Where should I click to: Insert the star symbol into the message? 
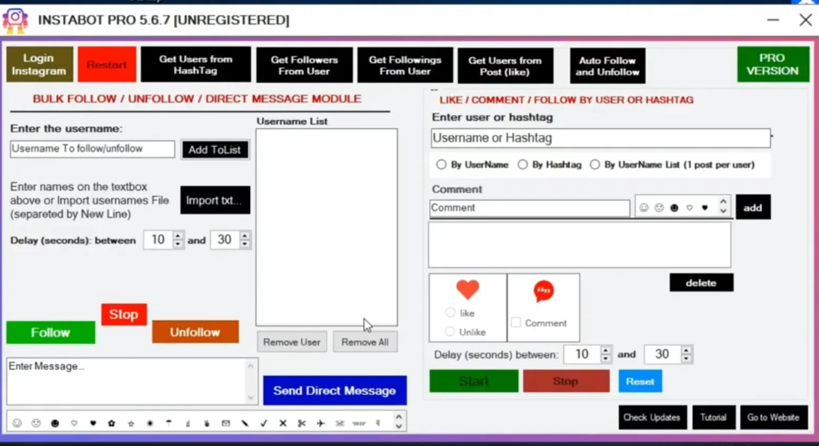click(131, 423)
